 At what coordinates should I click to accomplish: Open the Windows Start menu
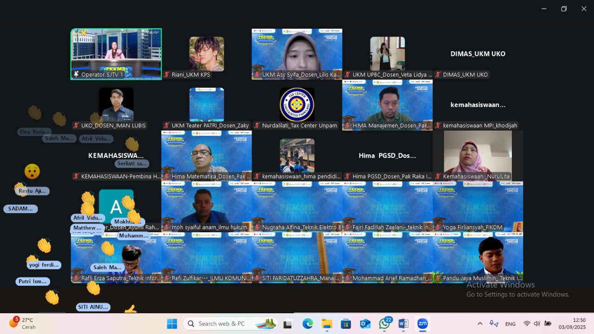tap(172, 324)
